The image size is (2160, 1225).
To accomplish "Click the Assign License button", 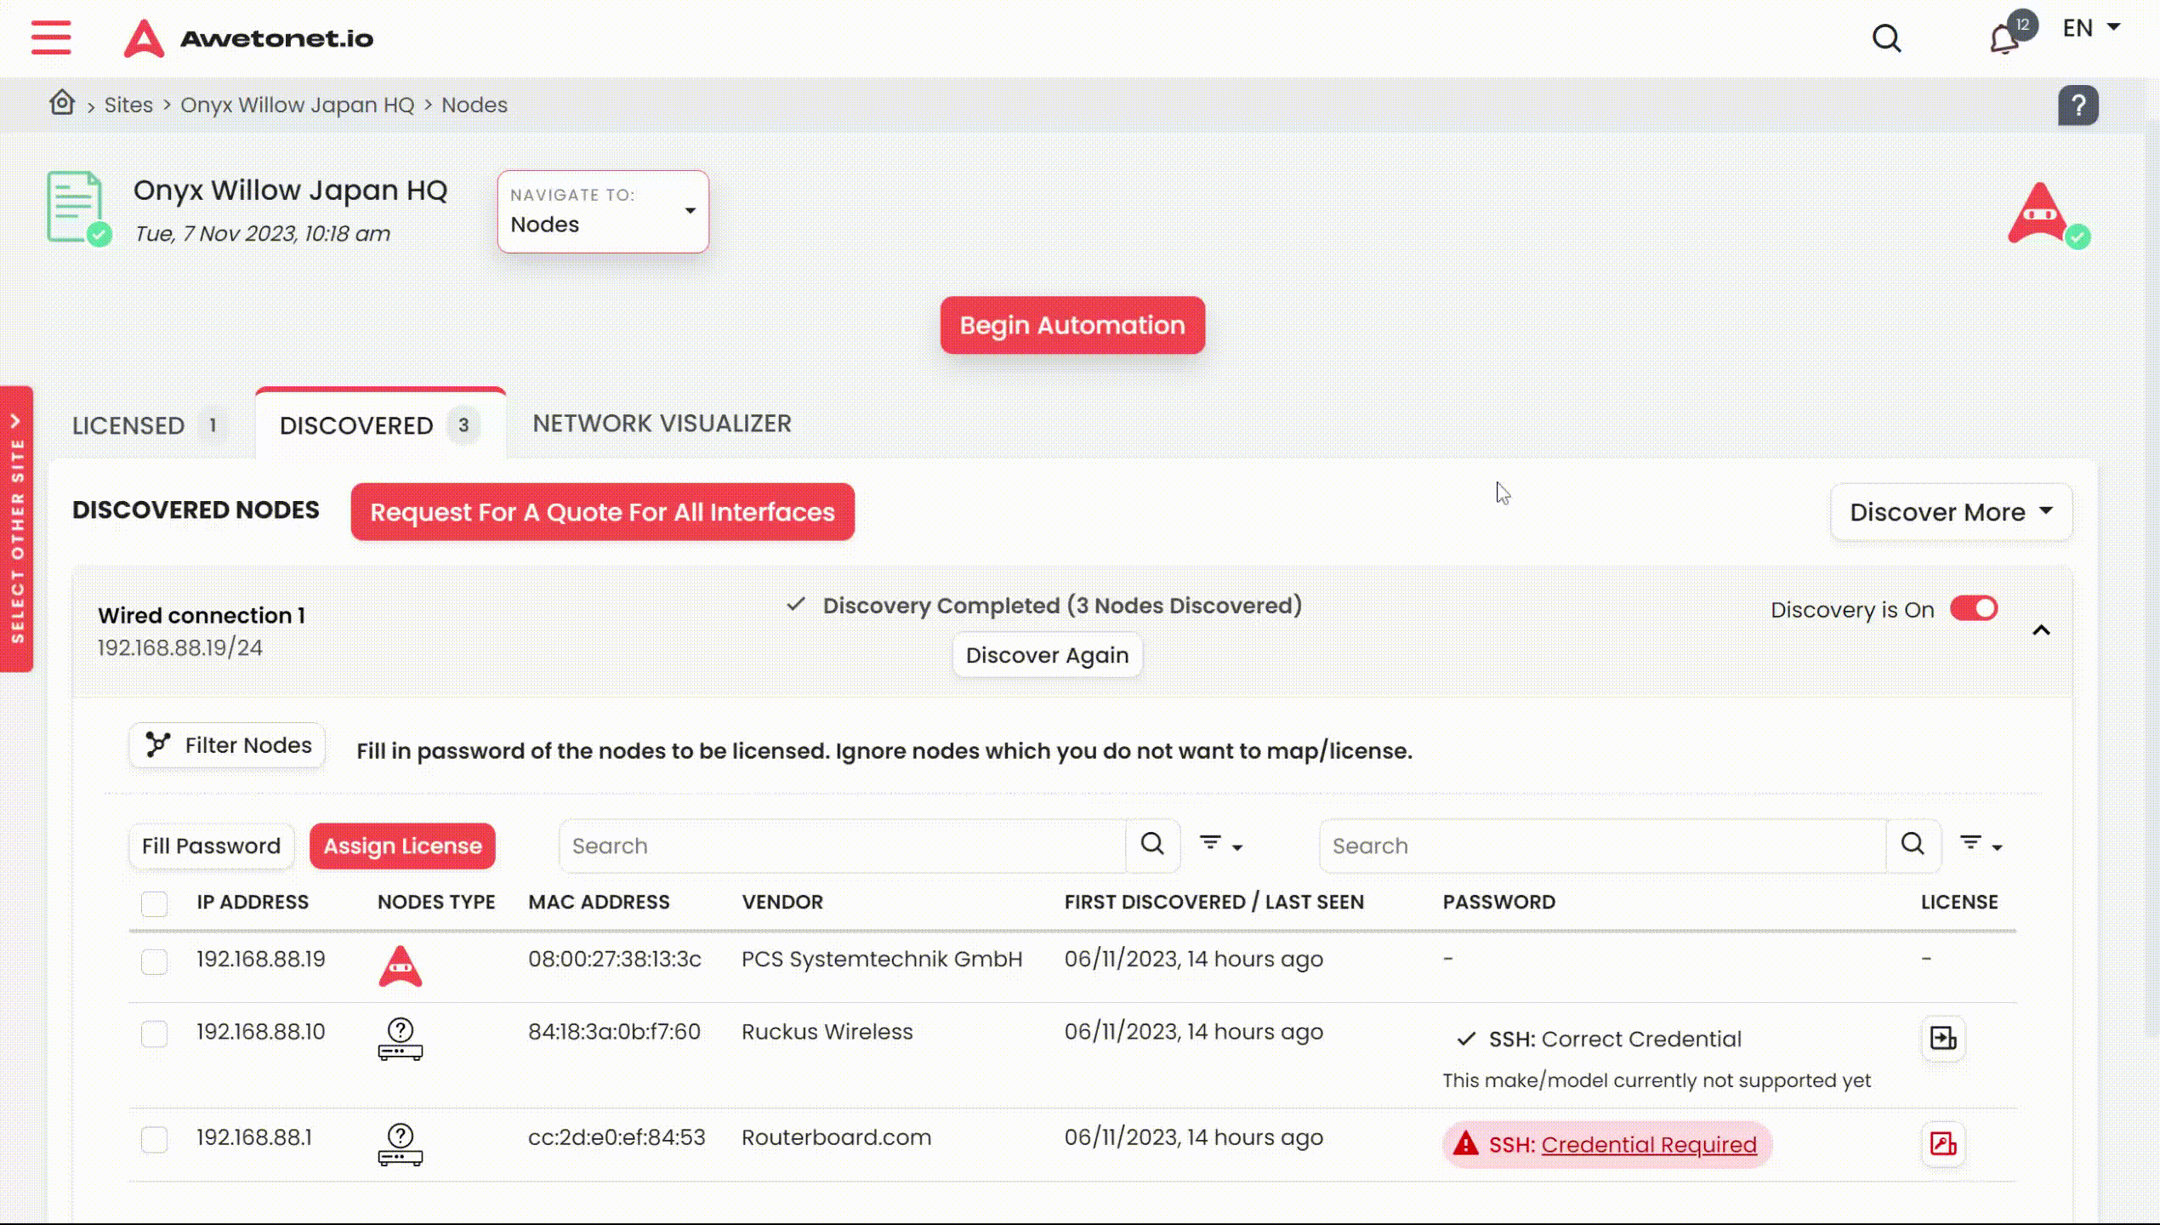I will [x=402, y=846].
